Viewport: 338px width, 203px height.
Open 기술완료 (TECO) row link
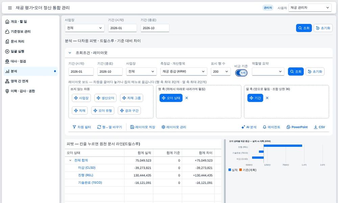(x=90, y=182)
